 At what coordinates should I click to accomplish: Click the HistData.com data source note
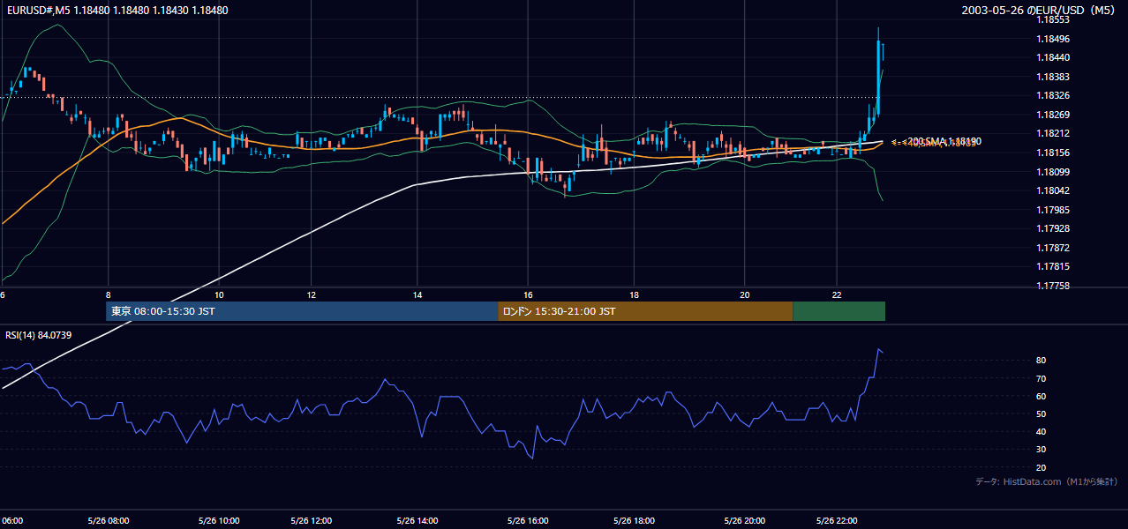pos(1046,481)
